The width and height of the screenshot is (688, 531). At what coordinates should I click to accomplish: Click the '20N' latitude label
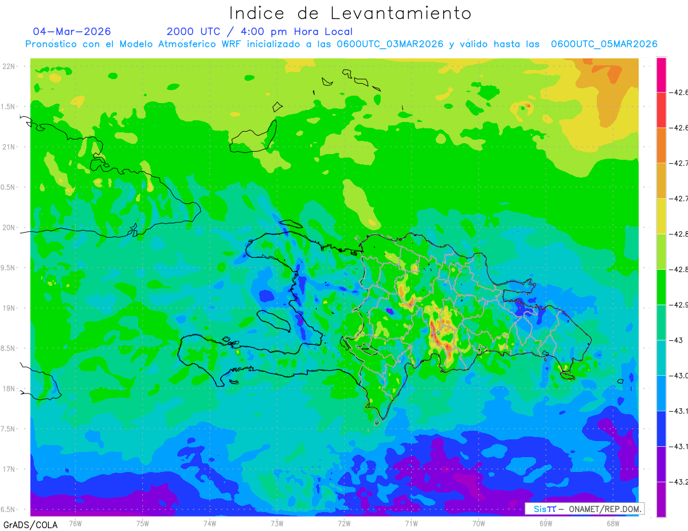9,227
